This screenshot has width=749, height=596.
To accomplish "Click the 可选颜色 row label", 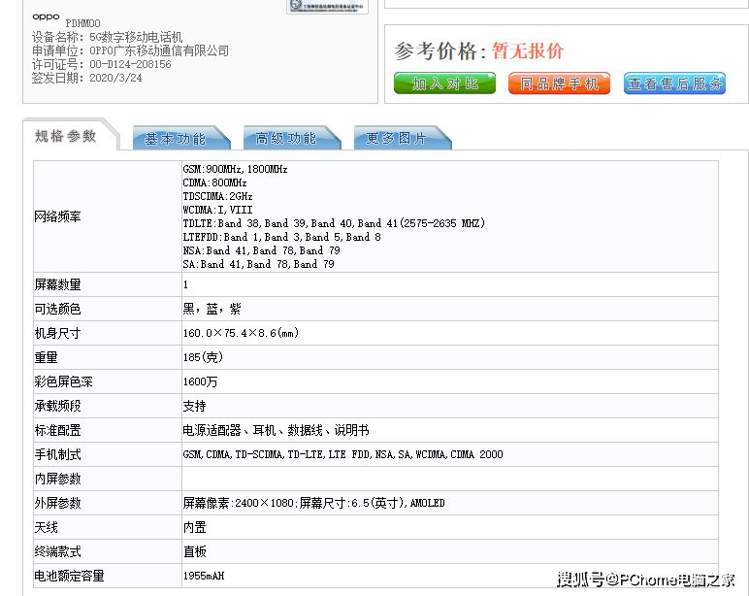I will 57,310.
